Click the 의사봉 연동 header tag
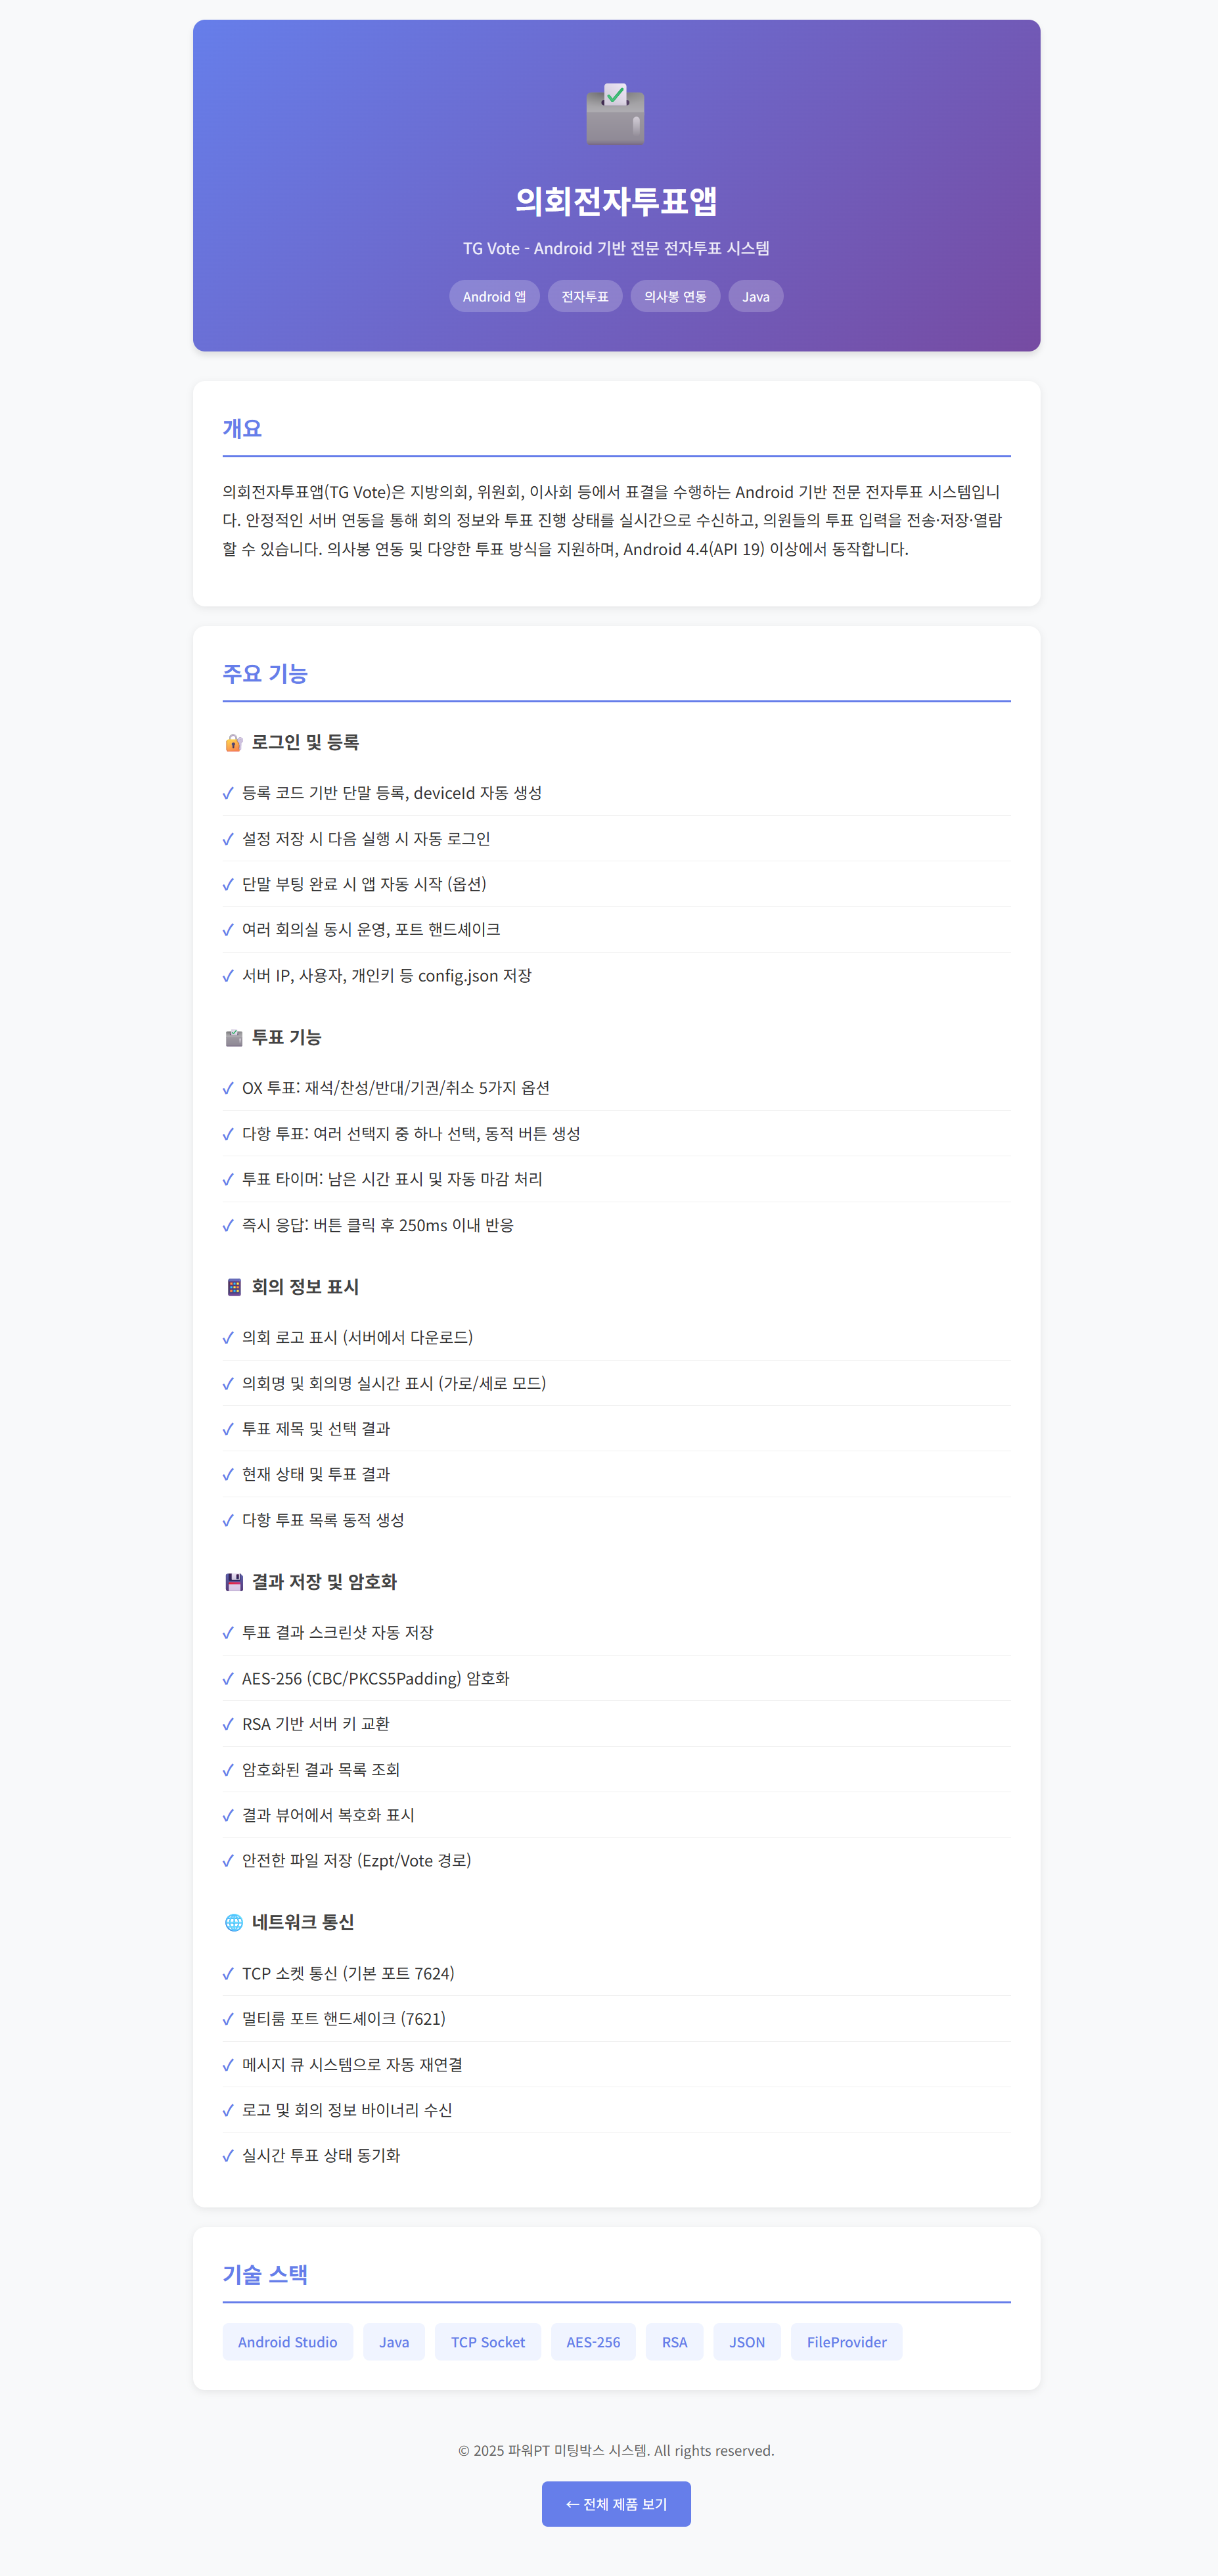The height and width of the screenshot is (2576, 1218). 675,296
